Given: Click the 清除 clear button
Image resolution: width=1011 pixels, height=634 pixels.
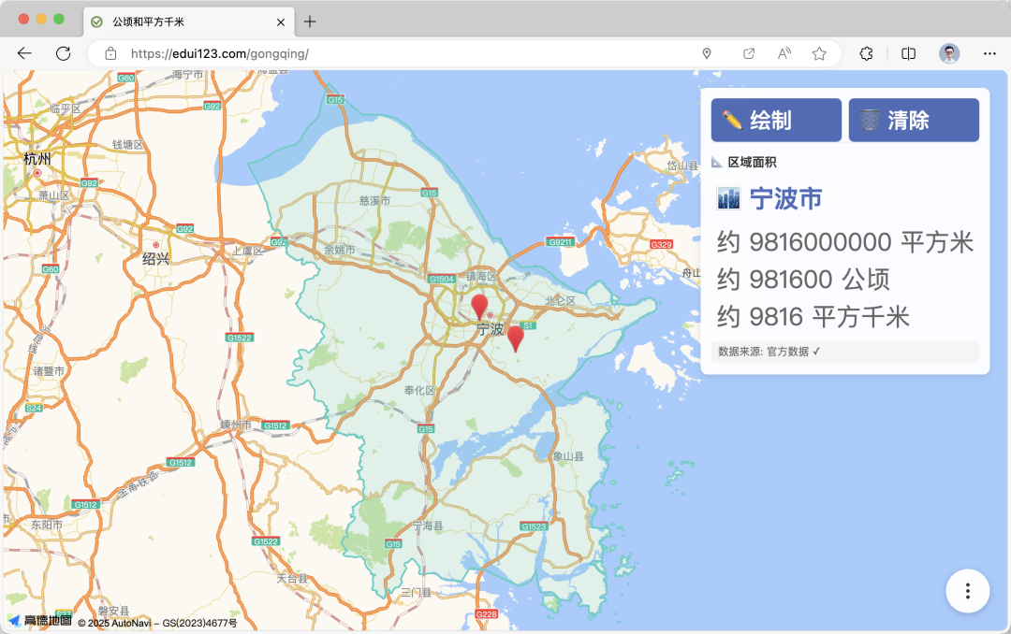Looking at the screenshot, I should click(913, 120).
